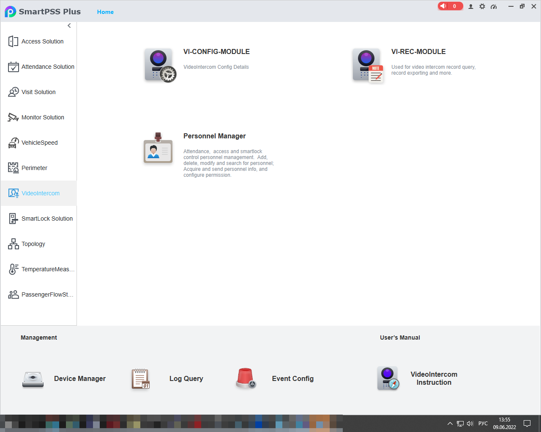
Task: Click the Perimeter fence icon
Action: pos(13,168)
